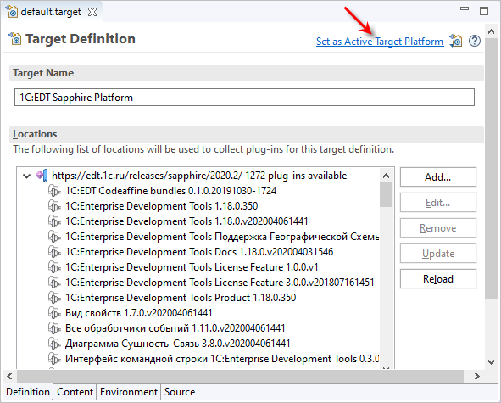Select Development Tools Product 1.18.0.350 entry

click(181, 298)
